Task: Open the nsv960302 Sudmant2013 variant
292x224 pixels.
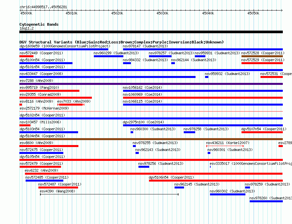Action: 232,191
